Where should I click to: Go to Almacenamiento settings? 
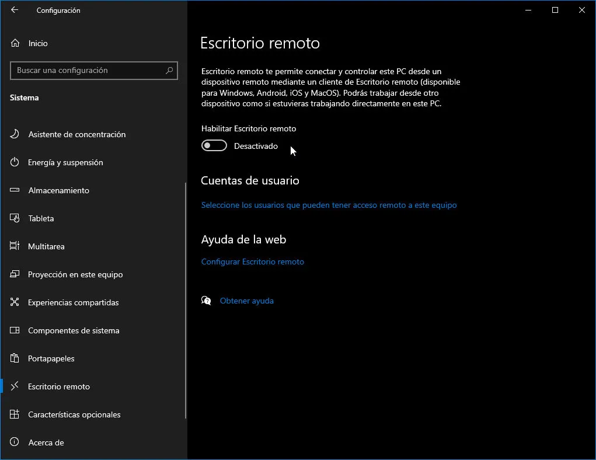93,190
